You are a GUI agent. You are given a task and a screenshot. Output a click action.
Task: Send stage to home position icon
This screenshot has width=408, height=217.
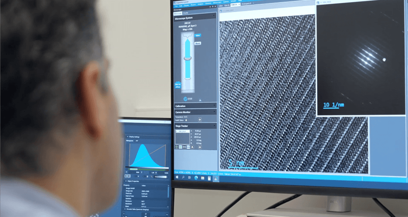pos(192,147)
